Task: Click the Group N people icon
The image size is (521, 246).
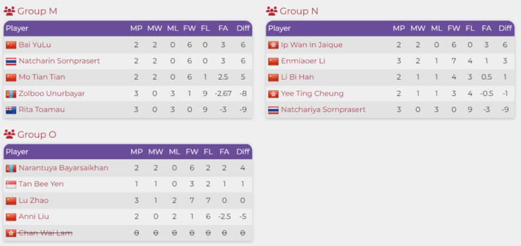Action: click(x=271, y=11)
